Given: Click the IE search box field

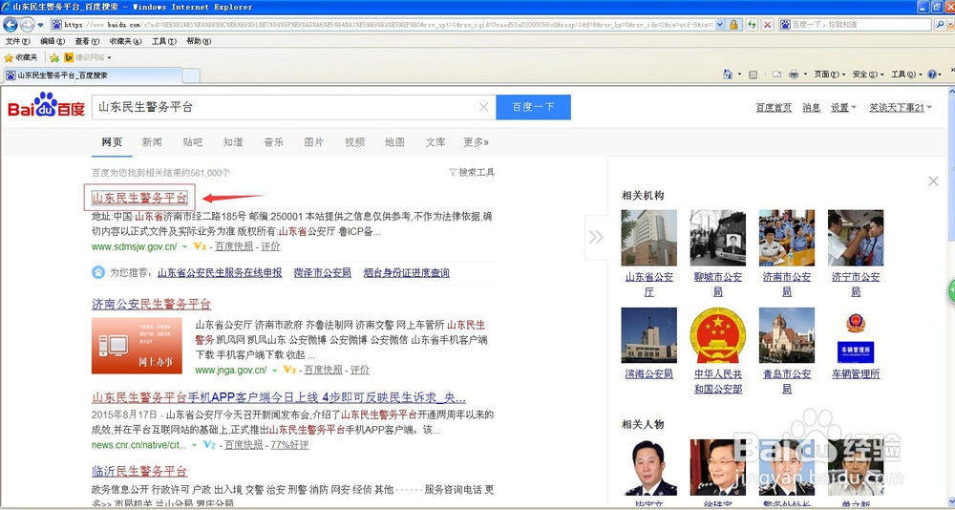Looking at the screenshot, I should click(x=855, y=25).
